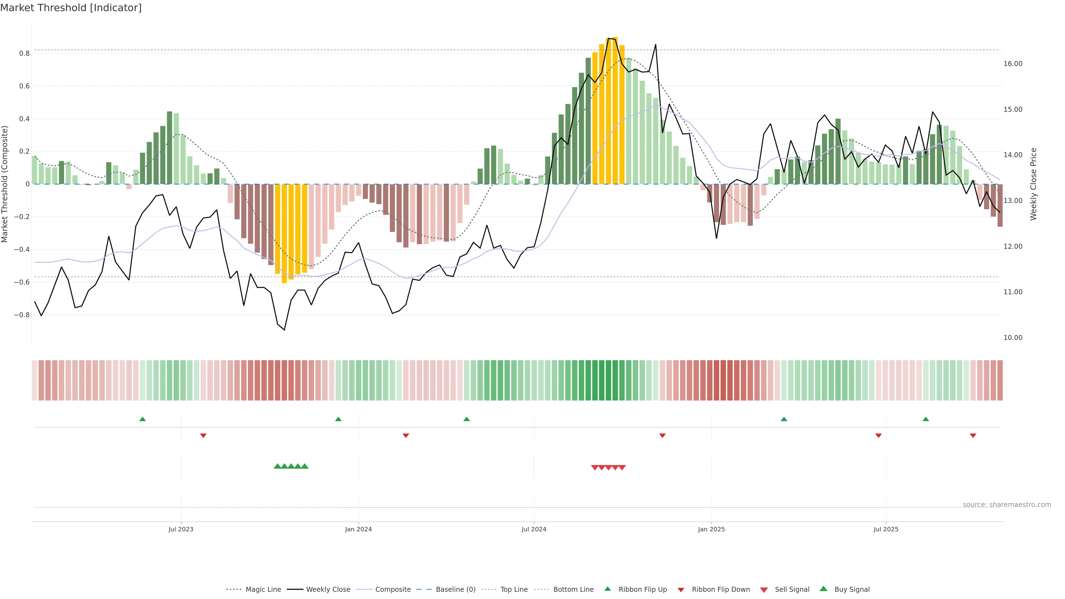Click the first ribbon flip up marker before Jul 2023

pos(143,419)
